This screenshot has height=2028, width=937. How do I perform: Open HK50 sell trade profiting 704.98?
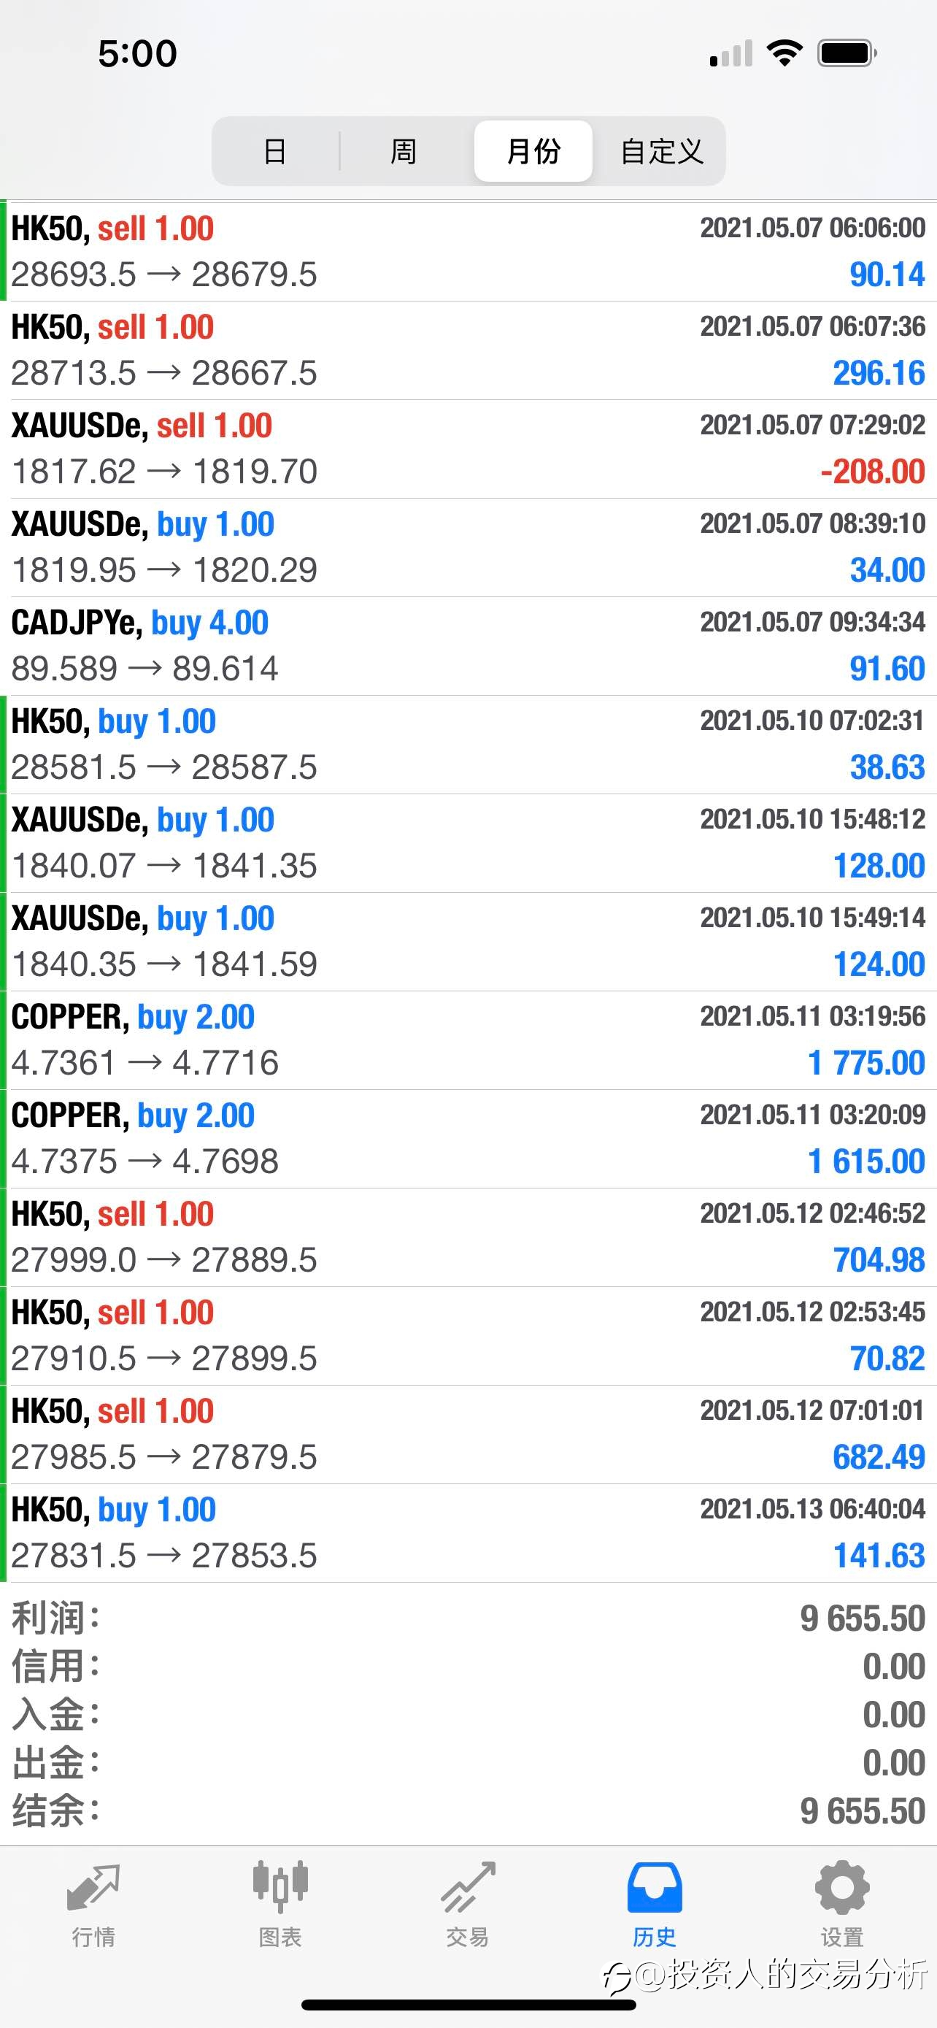tap(468, 1237)
